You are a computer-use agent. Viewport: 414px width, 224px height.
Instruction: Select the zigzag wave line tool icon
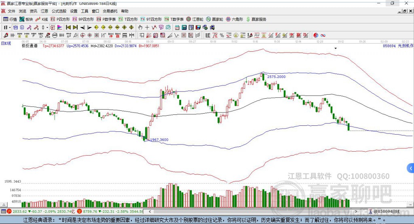[x=176, y=36]
